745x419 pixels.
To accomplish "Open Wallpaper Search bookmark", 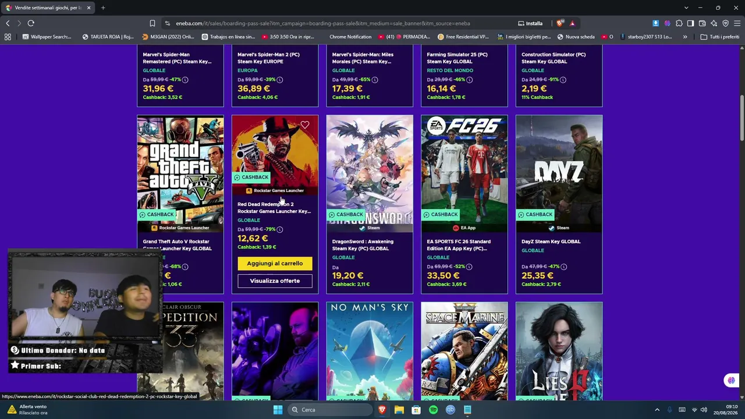I will [x=47, y=37].
